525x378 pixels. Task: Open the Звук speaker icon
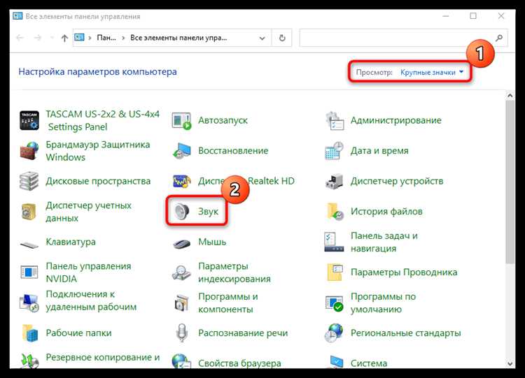click(183, 212)
